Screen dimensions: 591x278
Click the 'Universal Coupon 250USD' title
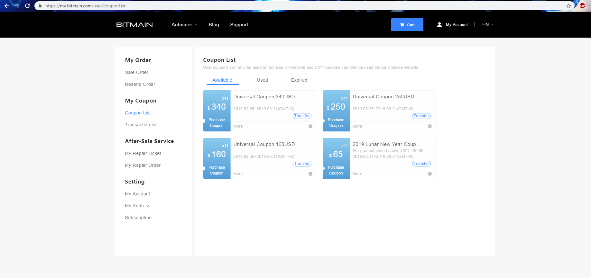(x=383, y=97)
